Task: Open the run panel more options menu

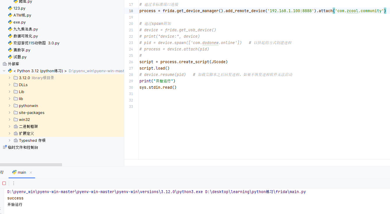Action: (x=13, y=183)
